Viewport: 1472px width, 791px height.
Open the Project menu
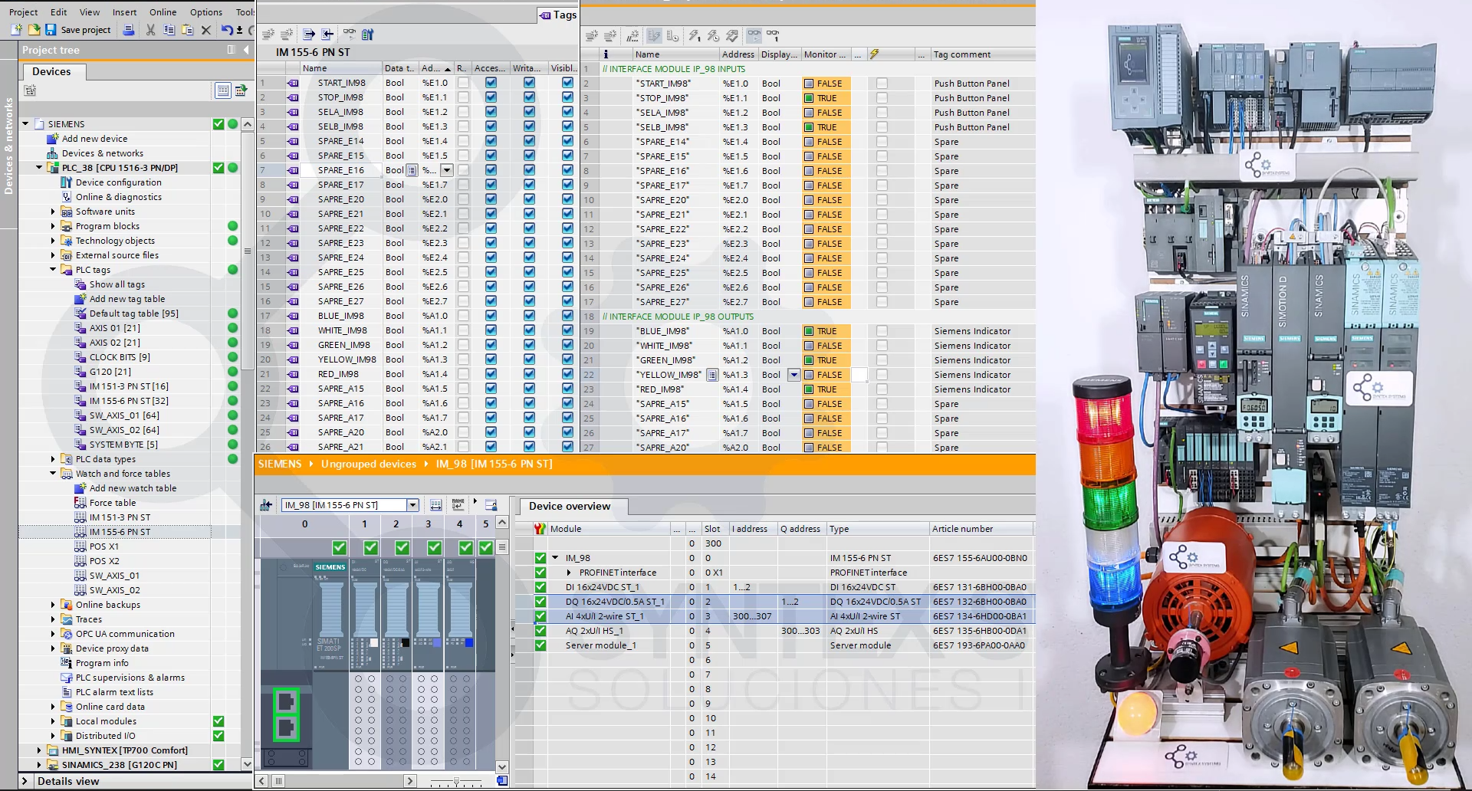[23, 11]
